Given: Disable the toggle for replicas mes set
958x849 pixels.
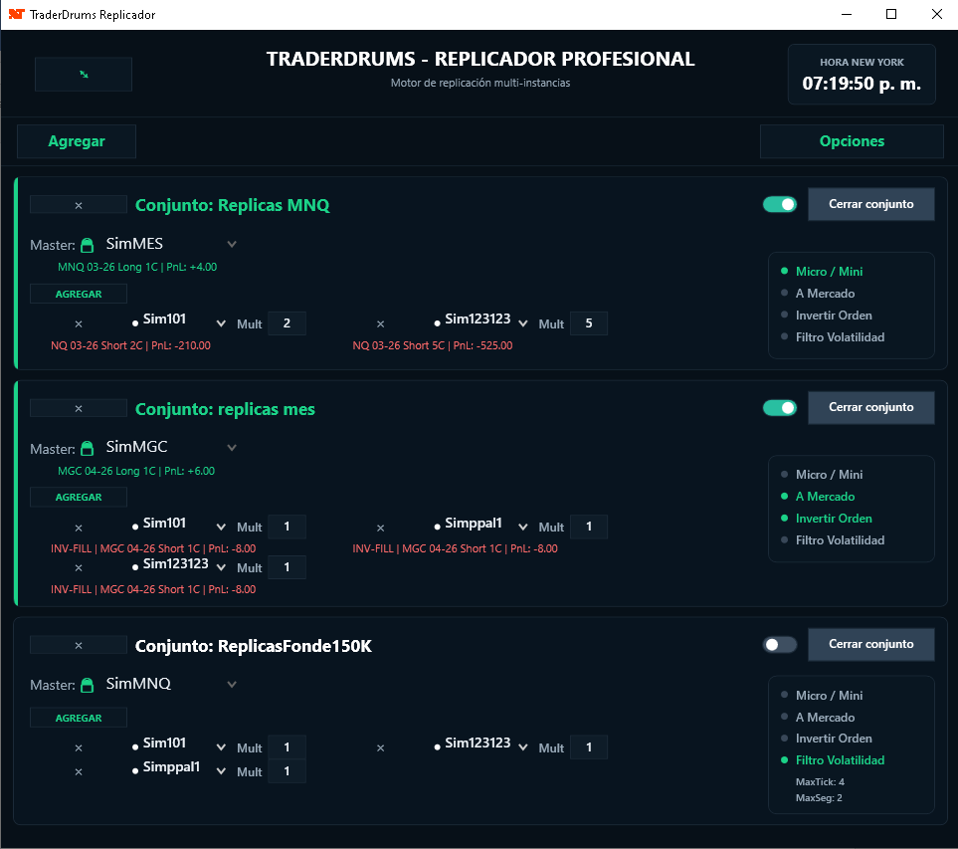Looking at the screenshot, I should [779, 407].
